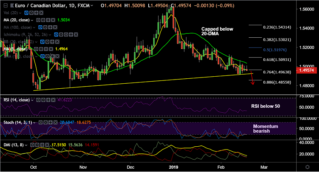
Task: Click plus icon beside MA (20, close)
Action: 48,20
